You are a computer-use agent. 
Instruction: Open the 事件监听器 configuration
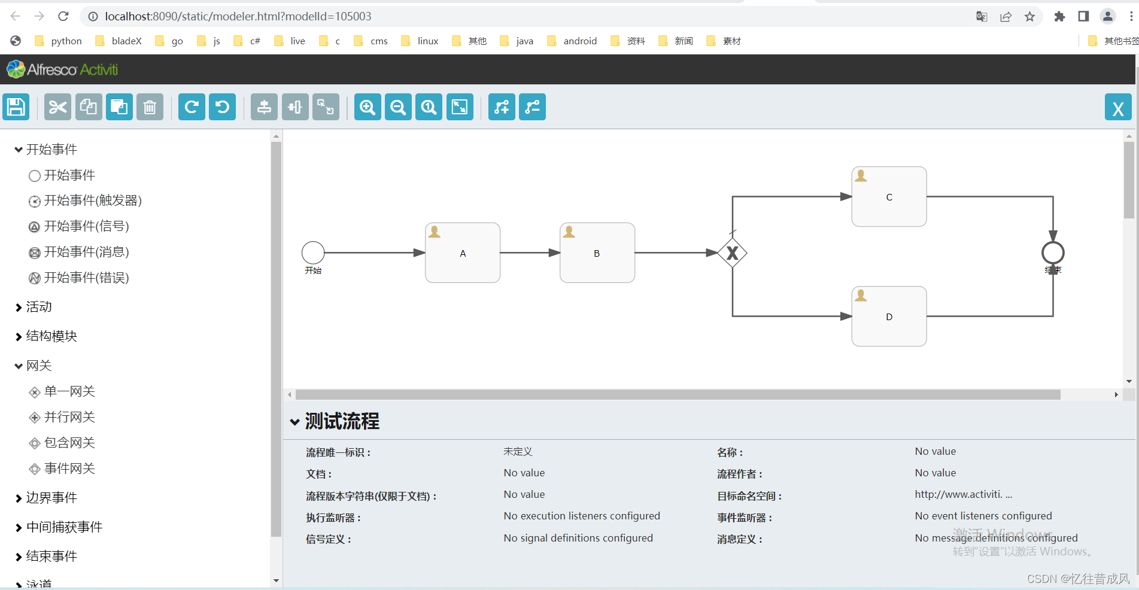pyautogui.click(x=983, y=516)
